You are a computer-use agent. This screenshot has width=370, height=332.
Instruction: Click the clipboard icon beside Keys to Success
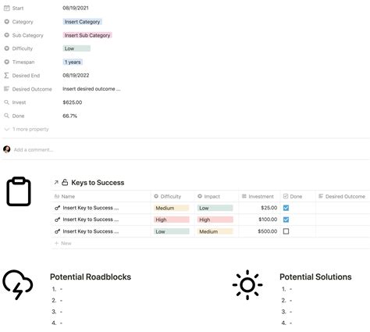(19, 191)
